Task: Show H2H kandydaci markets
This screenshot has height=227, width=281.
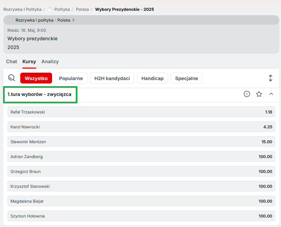Action: [x=112, y=78]
